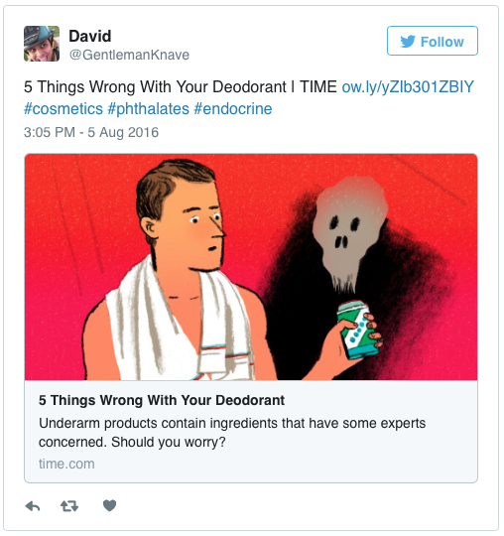
Task: Click the green deodorant can in illustration
Action: (x=357, y=330)
